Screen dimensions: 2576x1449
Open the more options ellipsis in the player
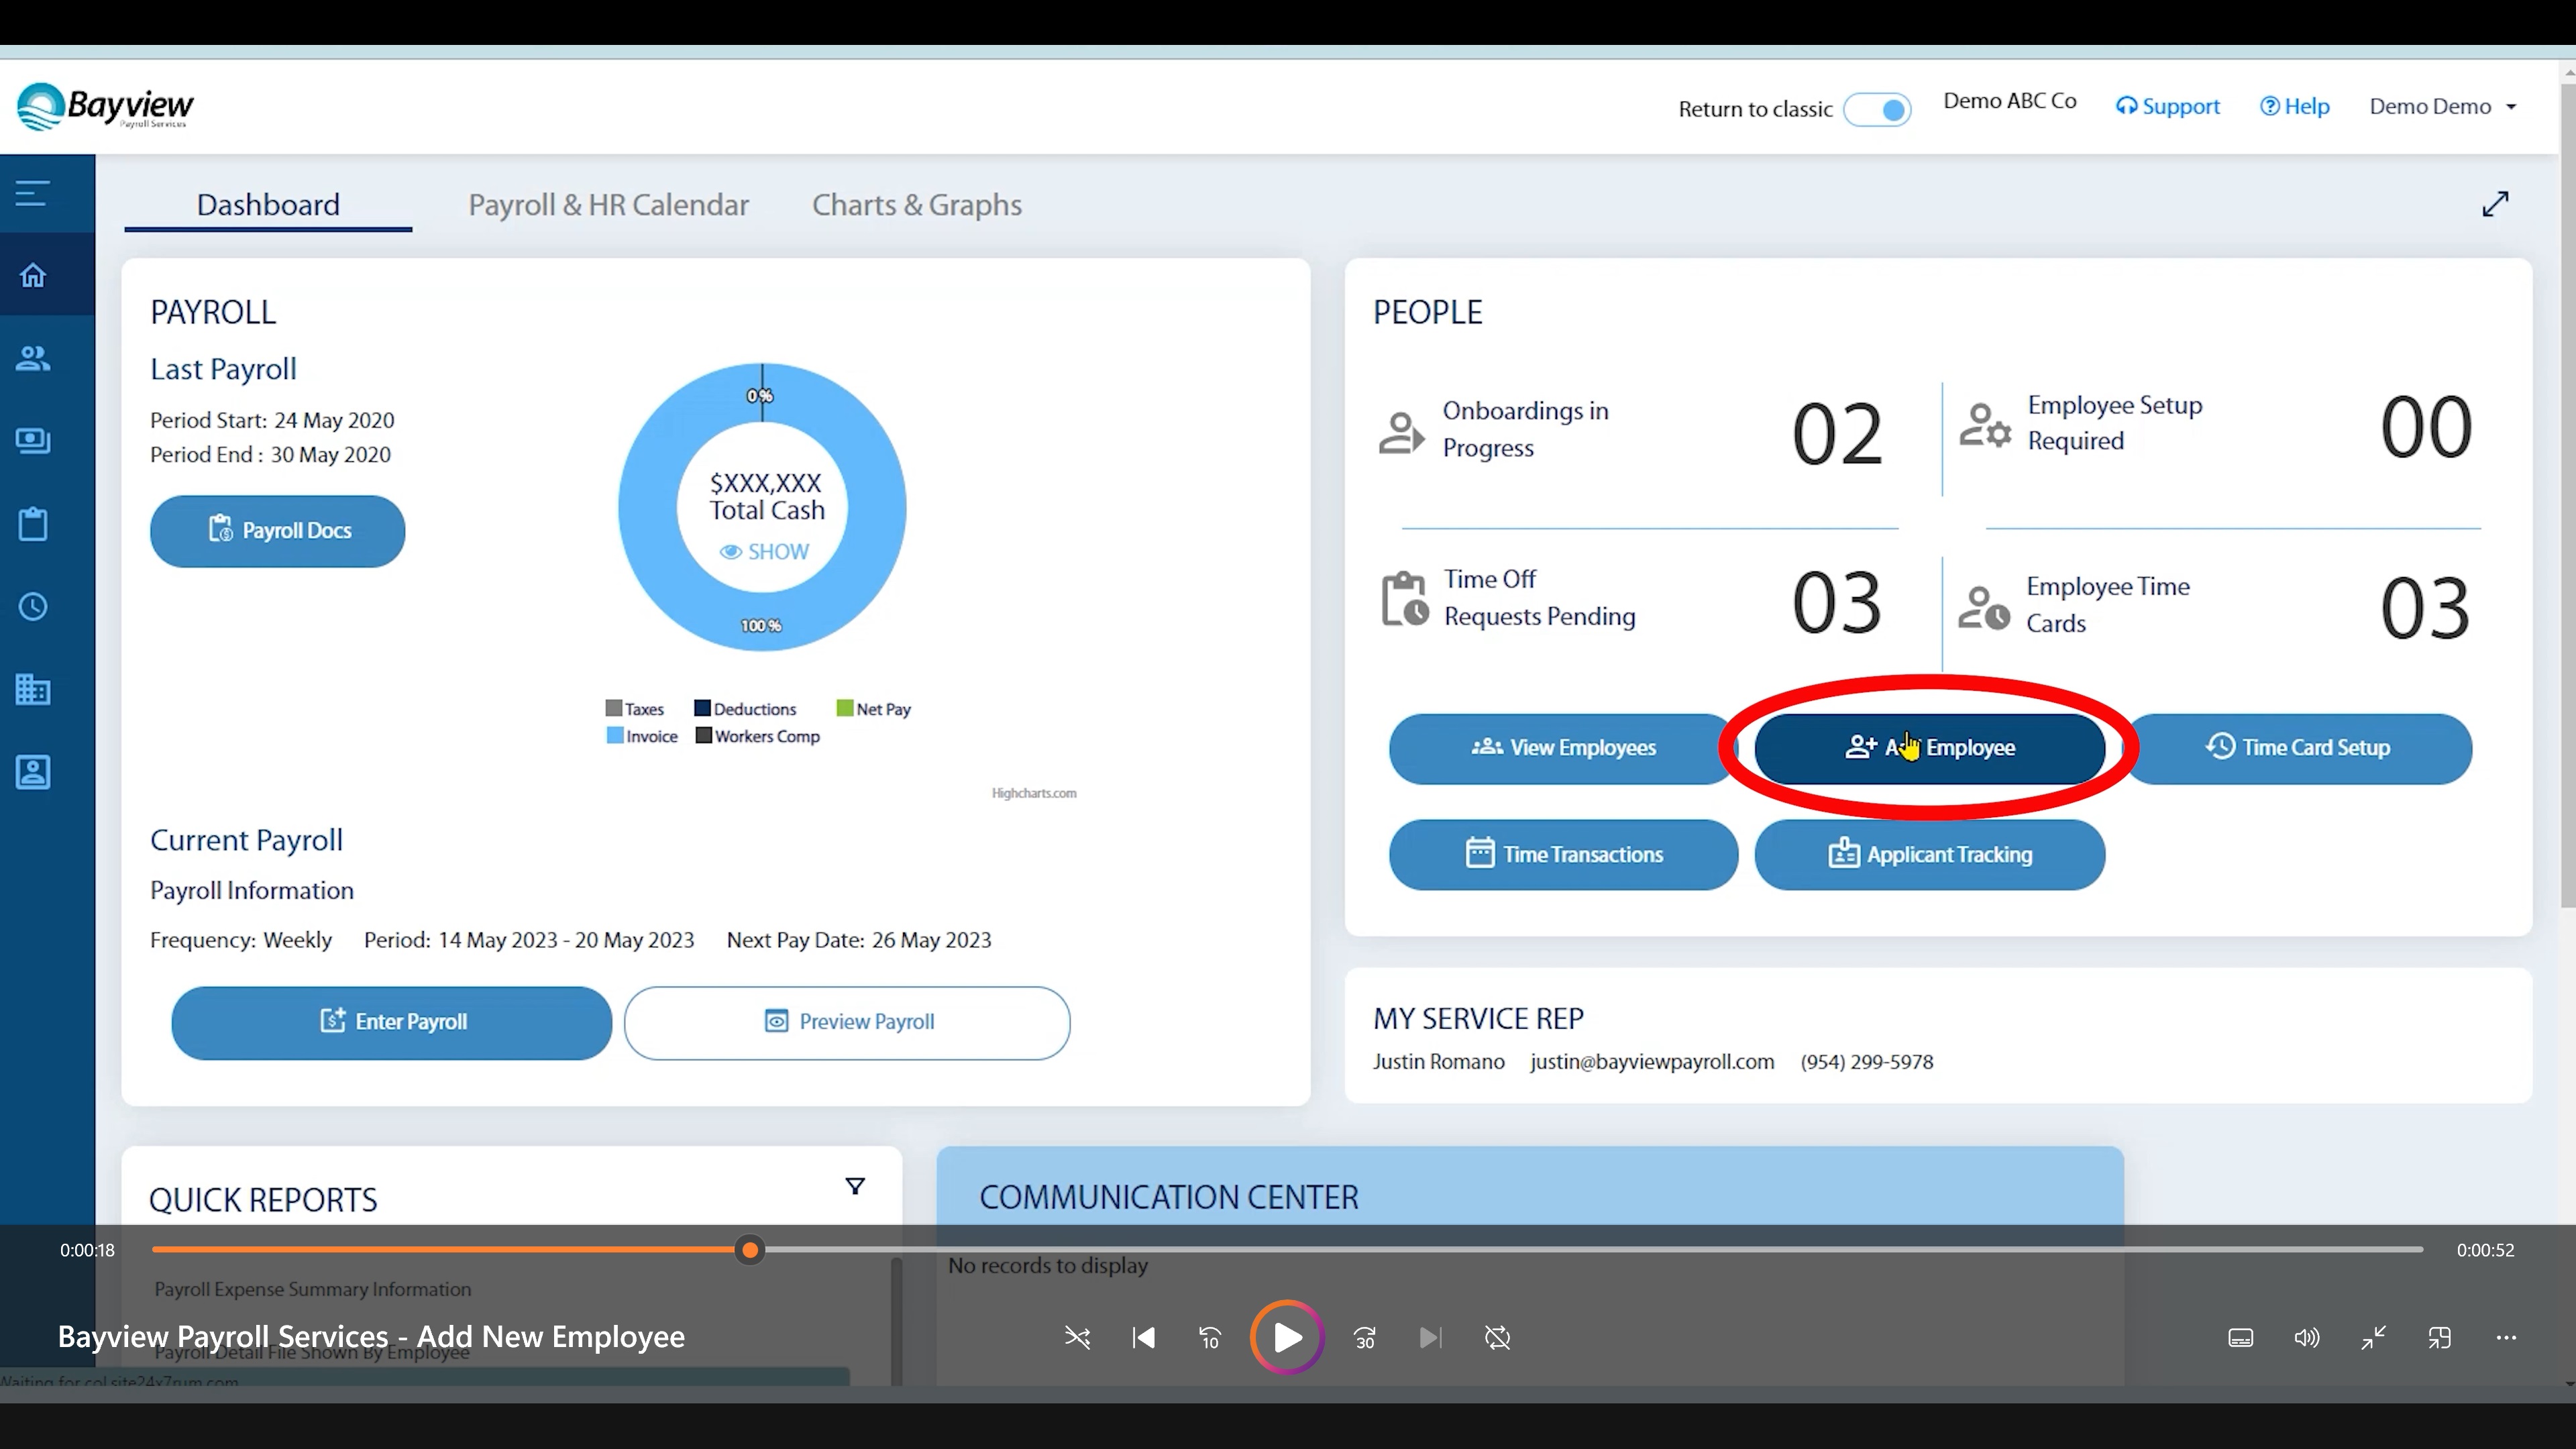2505,1338
